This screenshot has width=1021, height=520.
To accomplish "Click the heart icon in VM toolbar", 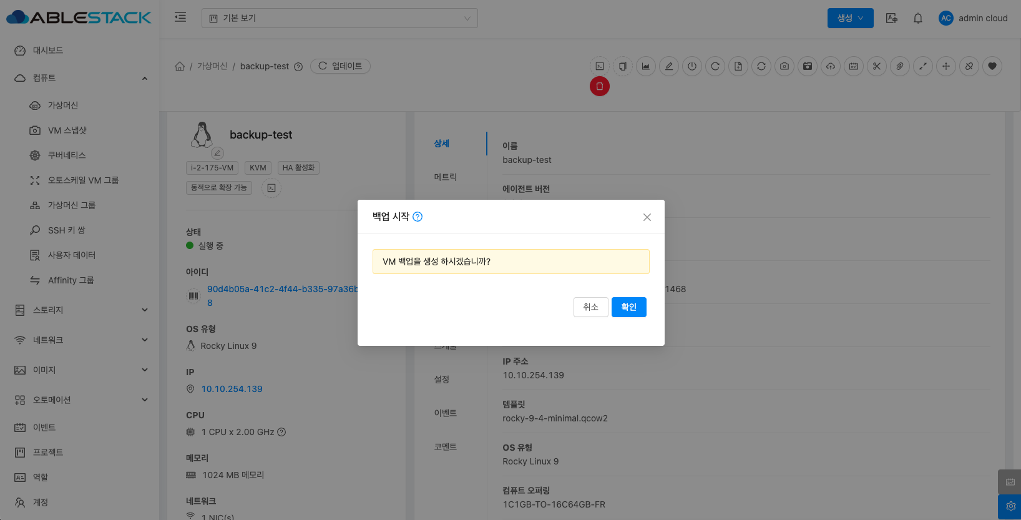I will click(x=992, y=66).
